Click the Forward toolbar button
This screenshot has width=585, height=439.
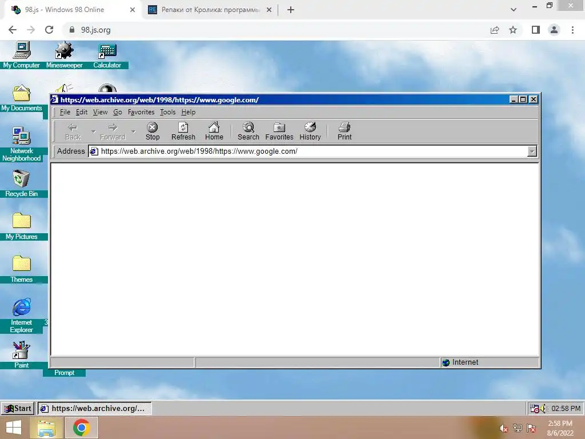(113, 131)
